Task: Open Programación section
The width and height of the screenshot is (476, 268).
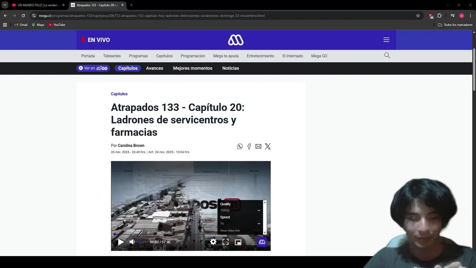Action: coord(193,56)
